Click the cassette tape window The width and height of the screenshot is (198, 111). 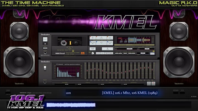point(70,41)
